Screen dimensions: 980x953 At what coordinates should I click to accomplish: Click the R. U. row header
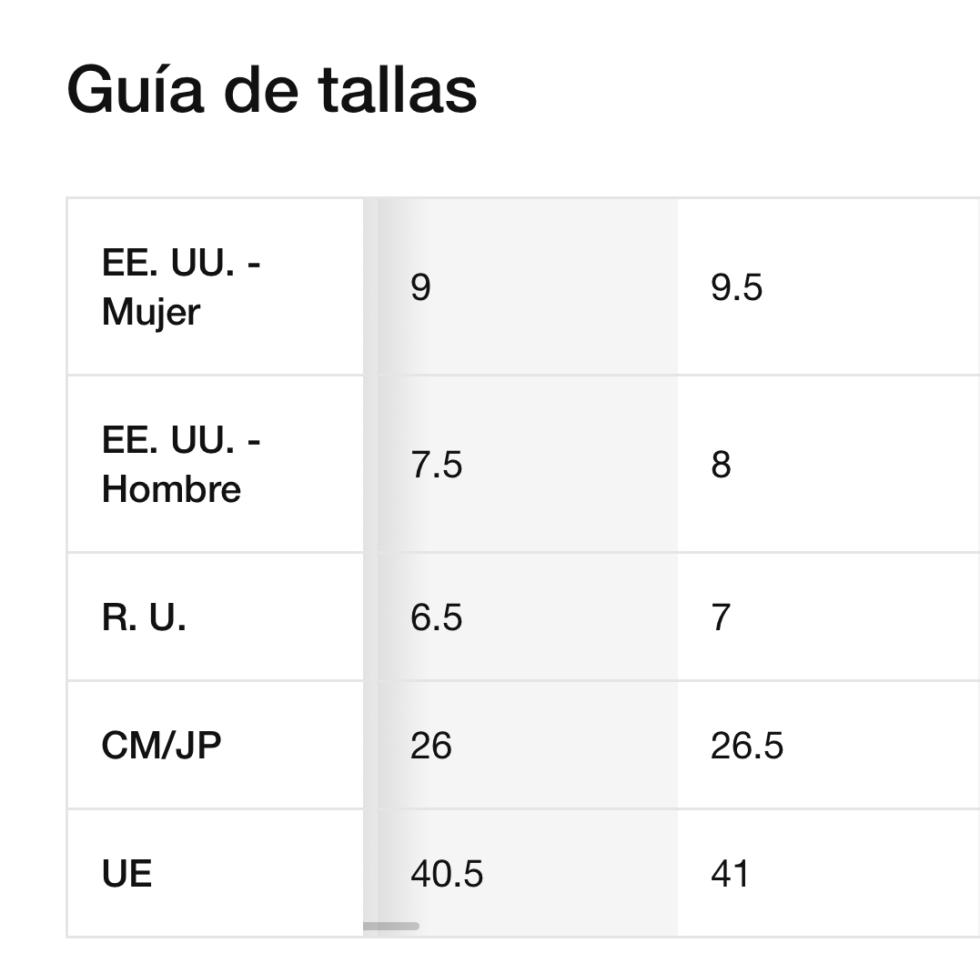point(215,617)
